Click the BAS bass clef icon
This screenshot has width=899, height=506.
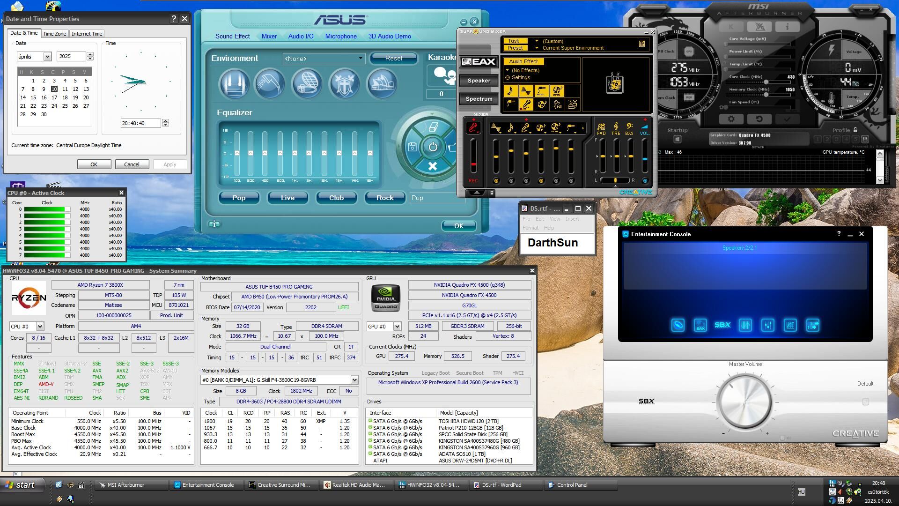pos(629,127)
